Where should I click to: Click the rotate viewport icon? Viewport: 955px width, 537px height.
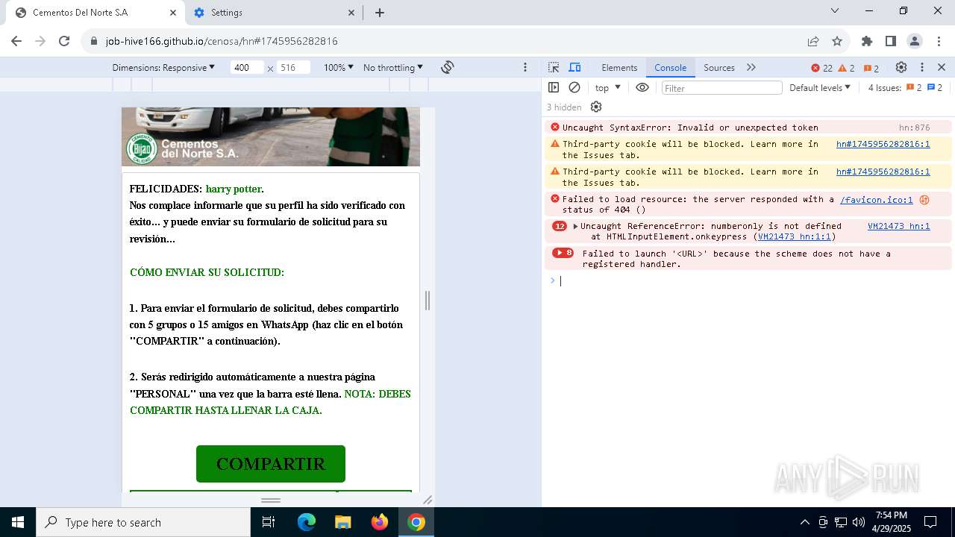point(448,67)
